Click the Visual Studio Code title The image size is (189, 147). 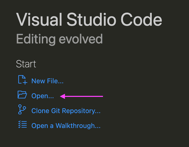click(89, 20)
